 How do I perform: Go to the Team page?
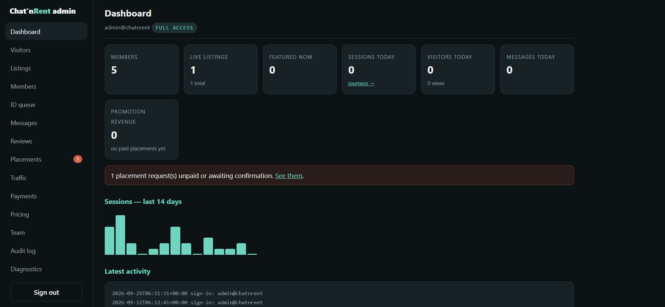pos(46,232)
